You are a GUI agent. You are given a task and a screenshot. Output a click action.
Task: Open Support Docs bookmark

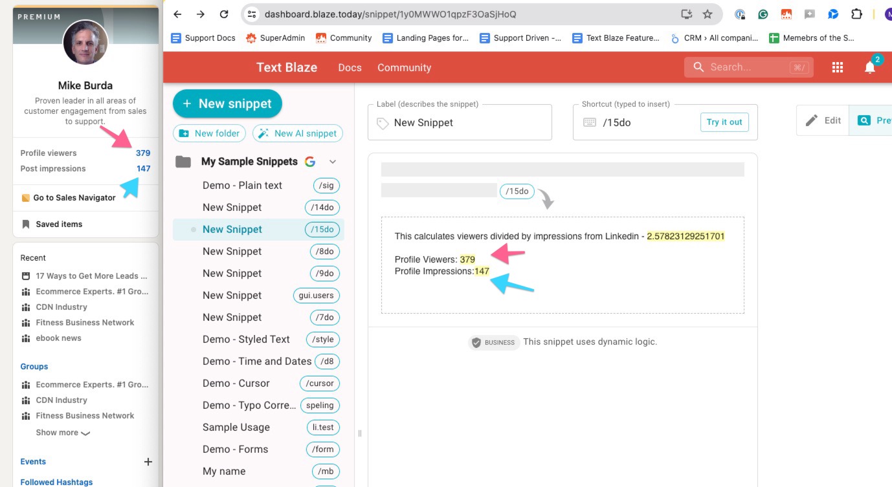[x=203, y=38]
